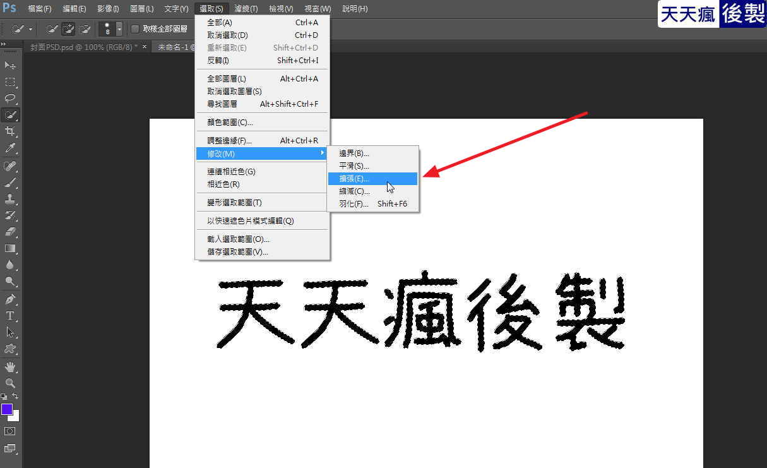Close the 封面PSD.psd document tab
The image size is (767, 468).
(145, 47)
